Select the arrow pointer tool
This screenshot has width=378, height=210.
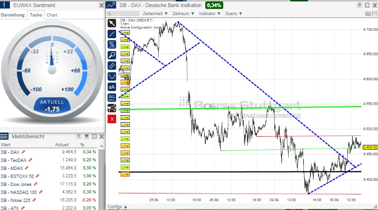(x=112, y=23)
